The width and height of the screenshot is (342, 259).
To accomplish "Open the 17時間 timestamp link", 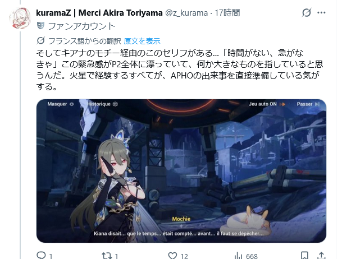I will point(227,13).
